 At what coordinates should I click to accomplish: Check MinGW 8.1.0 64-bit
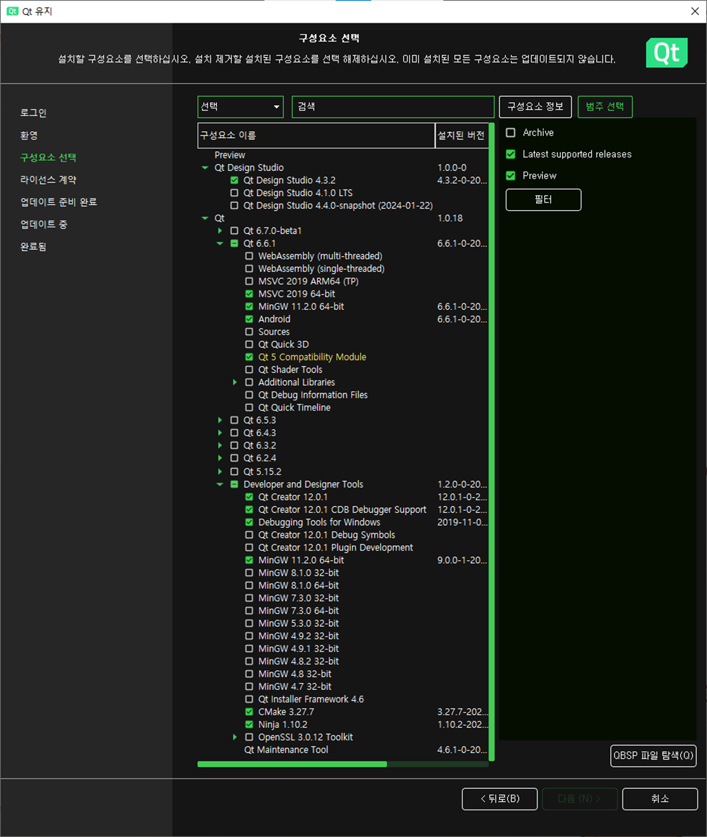[x=249, y=586]
